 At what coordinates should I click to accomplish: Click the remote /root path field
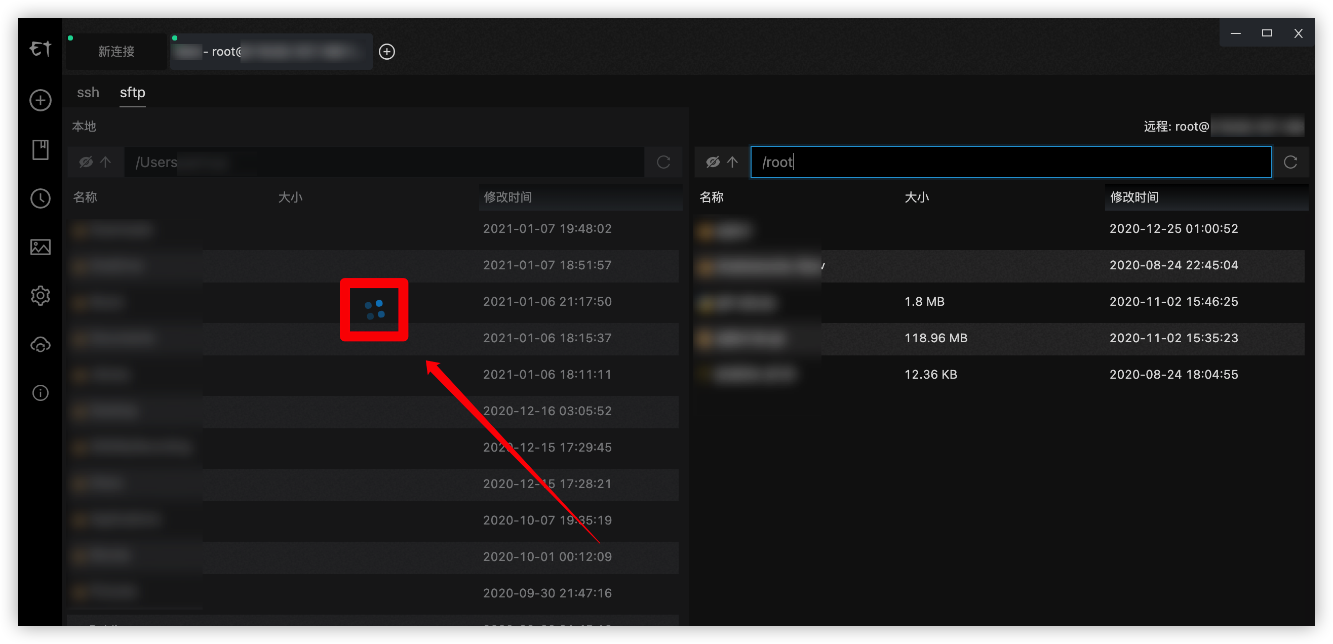coord(1010,163)
